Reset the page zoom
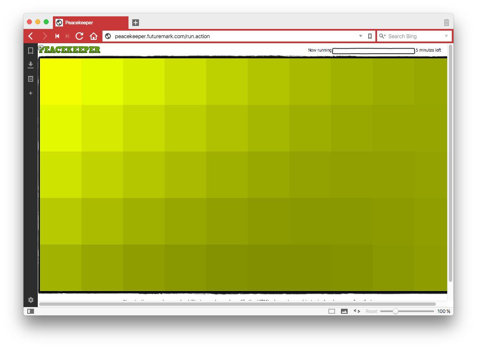477x349 pixels. pos(371,311)
